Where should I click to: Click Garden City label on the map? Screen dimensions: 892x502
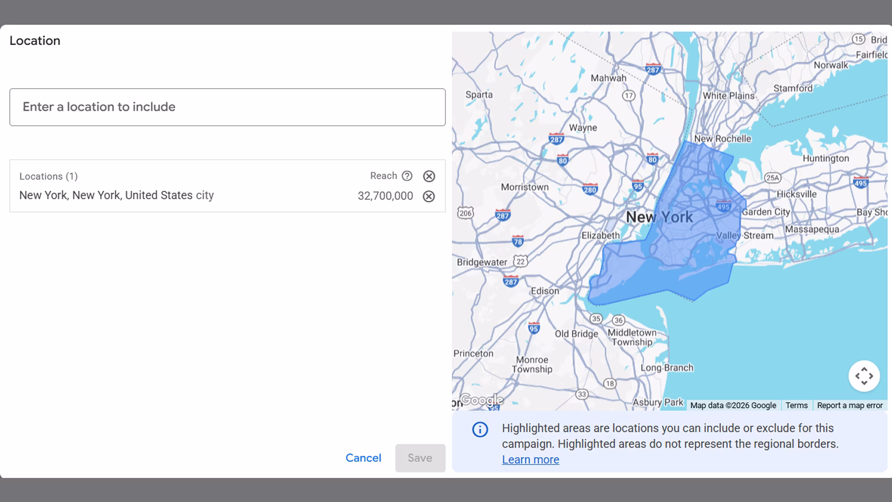766,212
